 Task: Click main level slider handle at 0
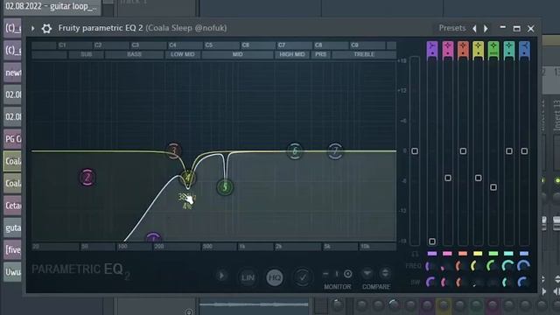pos(415,151)
